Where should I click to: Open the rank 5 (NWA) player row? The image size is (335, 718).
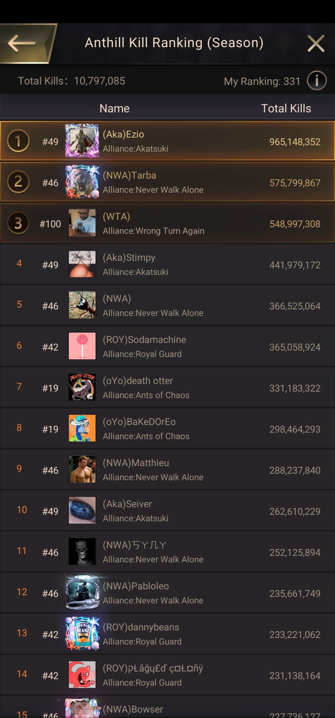coord(167,305)
